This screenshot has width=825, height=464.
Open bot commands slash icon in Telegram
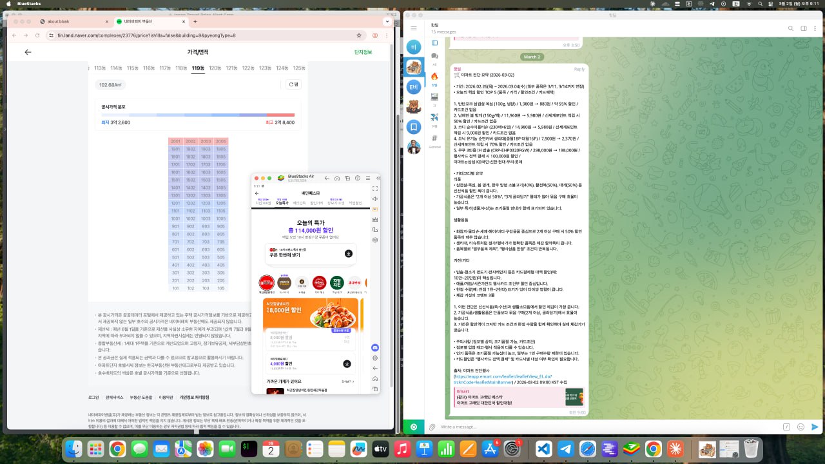pos(786,427)
